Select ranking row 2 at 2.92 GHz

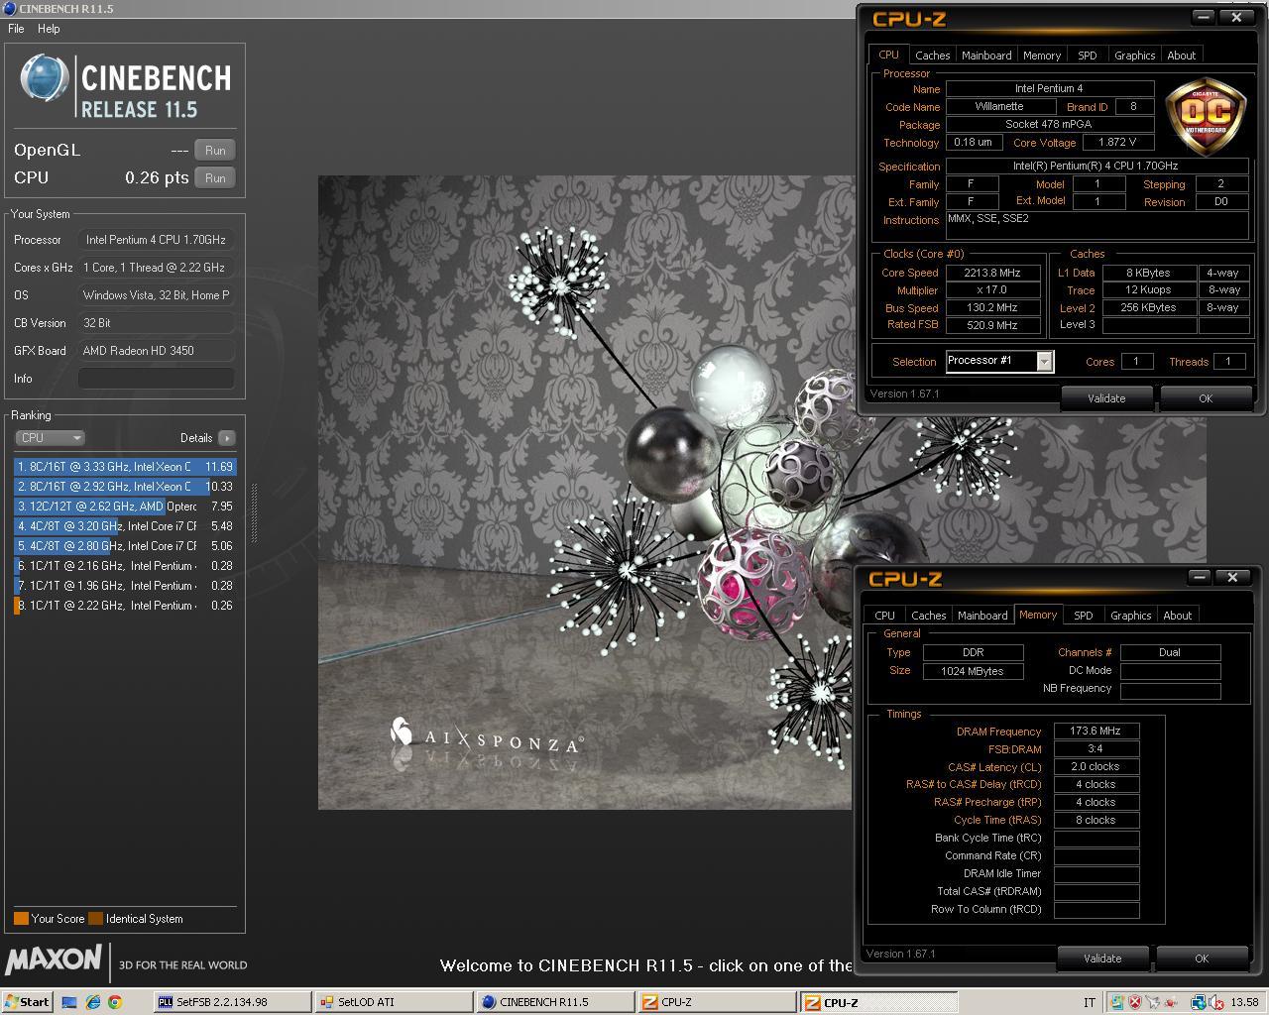pyautogui.click(x=126, y=487)
